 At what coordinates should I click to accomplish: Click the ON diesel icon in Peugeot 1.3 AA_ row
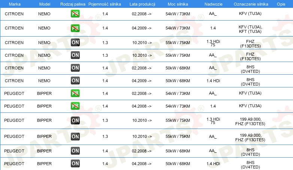coord(75,136)
